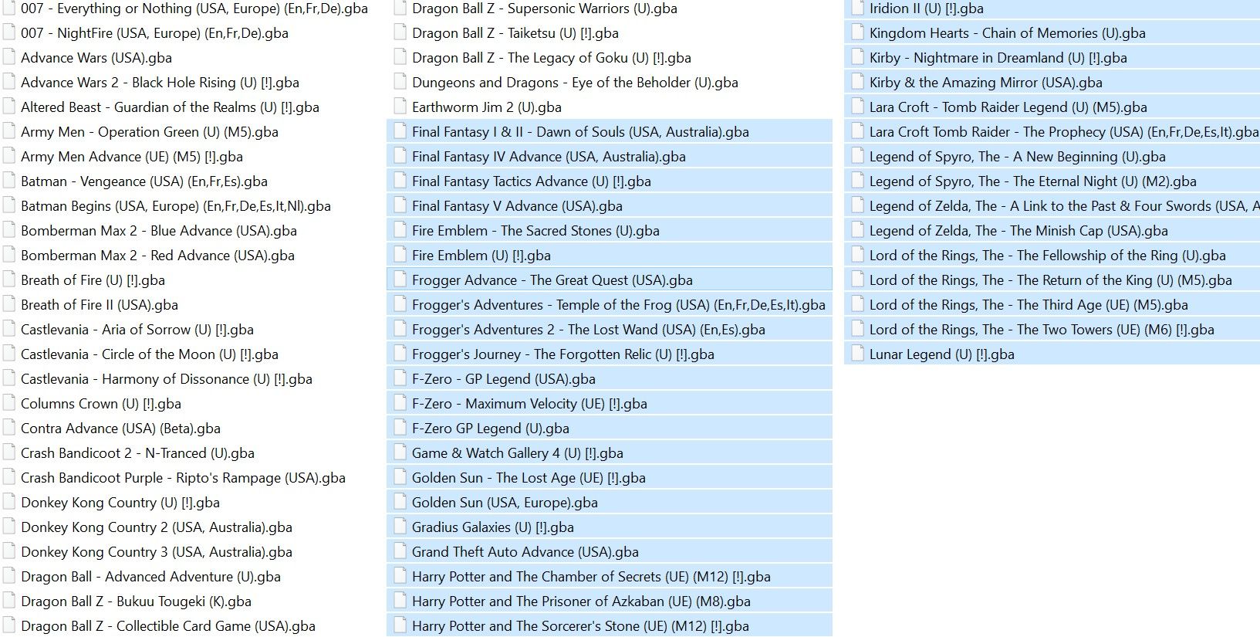Select Army Men Advance (UE) (M5) file
Viewport: 1260px width, 637px height.
click(132, 157)
